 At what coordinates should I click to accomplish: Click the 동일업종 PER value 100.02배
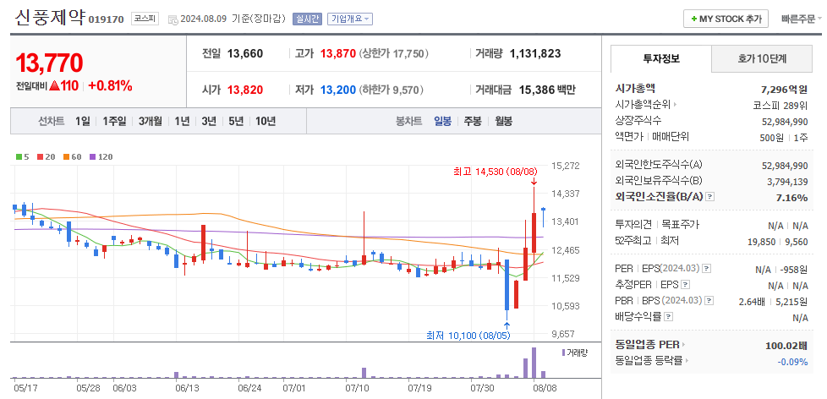pyautogui.click(x=787, y=346)
